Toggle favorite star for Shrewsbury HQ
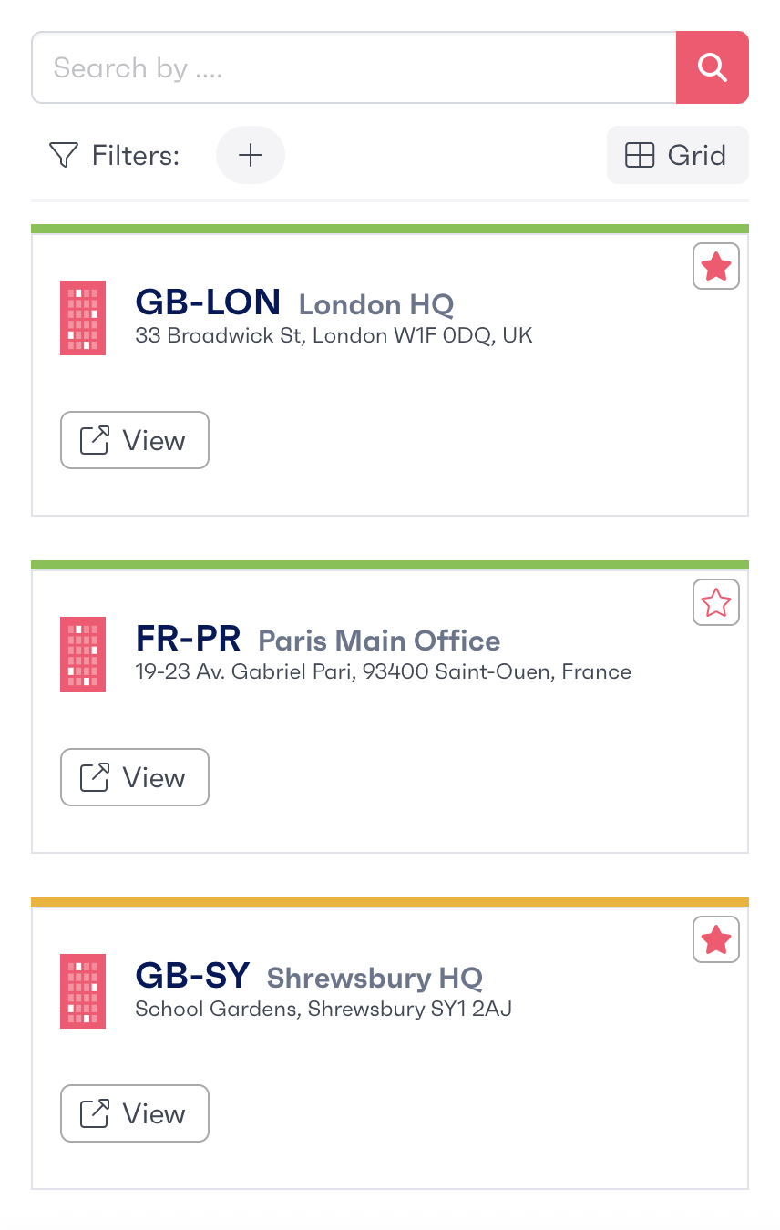The width and height of the screenshot is (780, 1230). coord(716,940)
